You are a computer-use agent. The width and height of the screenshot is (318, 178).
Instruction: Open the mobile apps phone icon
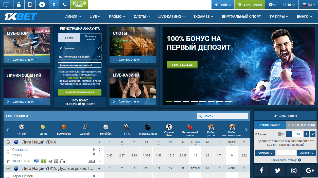coord(30,5)
